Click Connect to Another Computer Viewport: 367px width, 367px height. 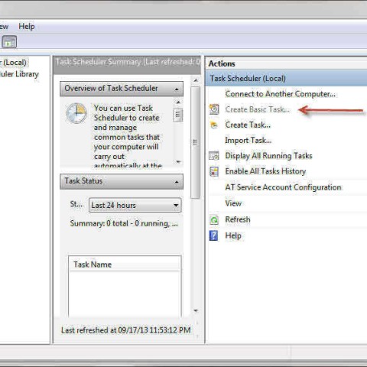tap(280, 94)
